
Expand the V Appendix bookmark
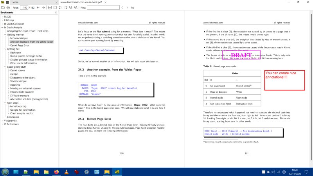tap(2, 120)
